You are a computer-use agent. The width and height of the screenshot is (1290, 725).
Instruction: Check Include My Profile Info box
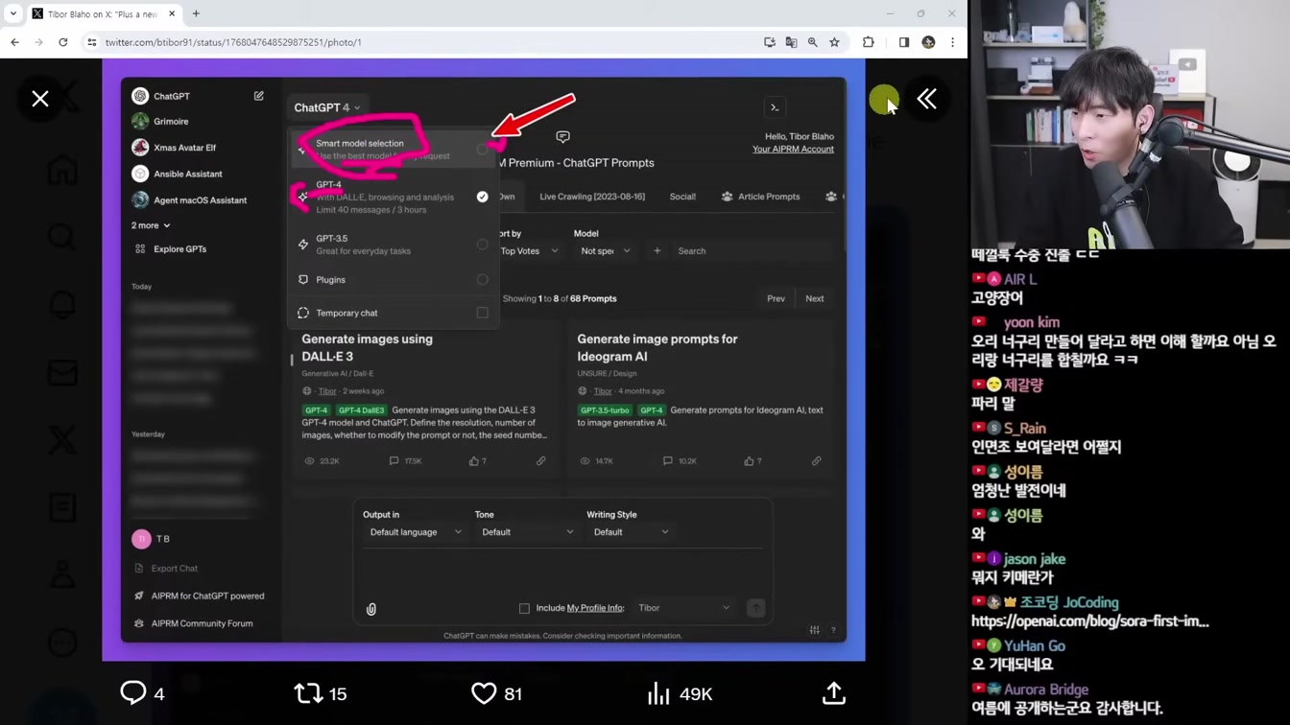pyautogui.click(x=524, y=608)
